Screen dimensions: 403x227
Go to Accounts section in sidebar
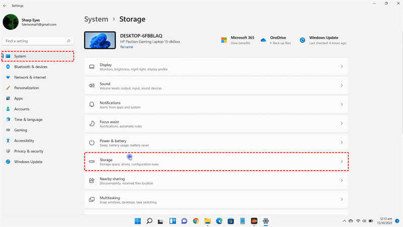click(x=22, y=109)
